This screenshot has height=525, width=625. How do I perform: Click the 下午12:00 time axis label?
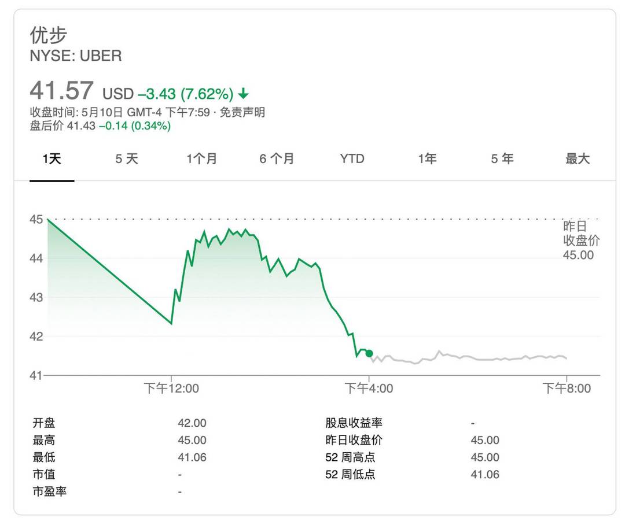[x=171, y=389]
